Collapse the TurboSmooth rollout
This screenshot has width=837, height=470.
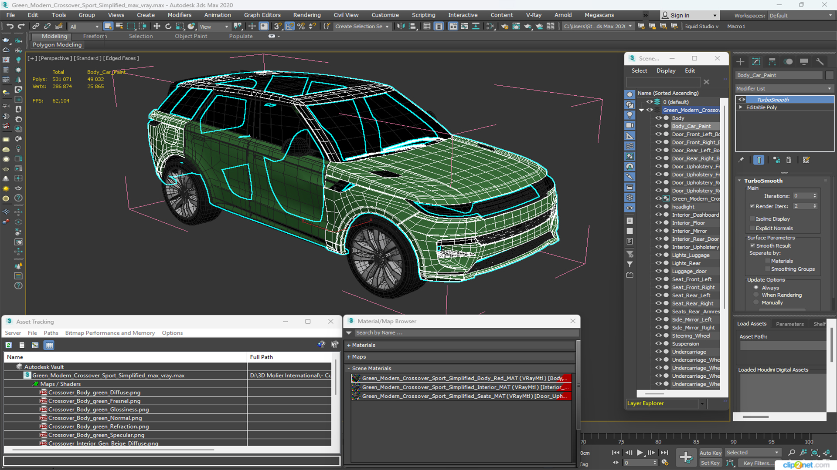740,181
